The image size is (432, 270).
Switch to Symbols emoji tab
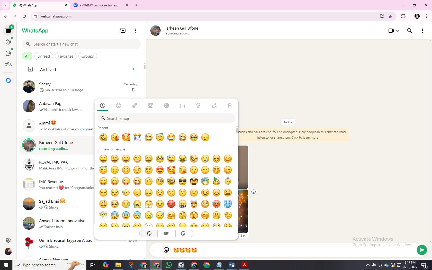[214, 105]
